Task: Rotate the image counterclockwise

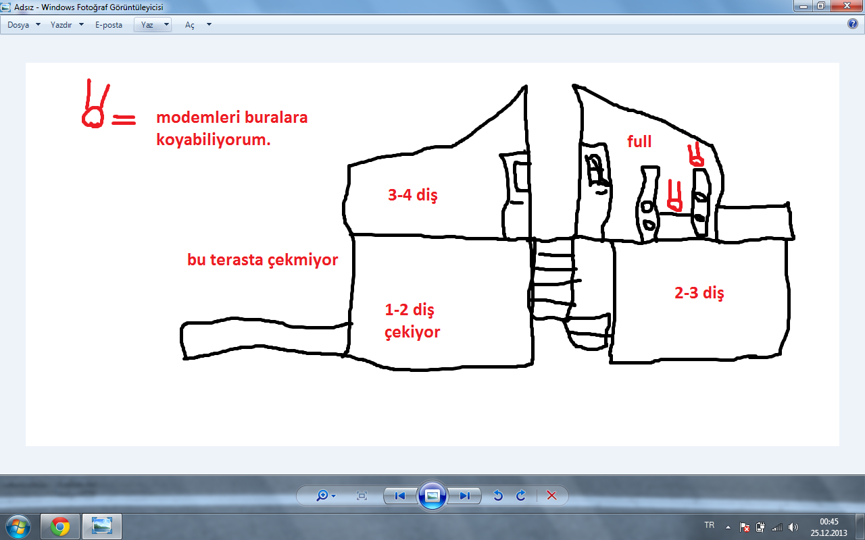Action: click(x=498, y=495)
